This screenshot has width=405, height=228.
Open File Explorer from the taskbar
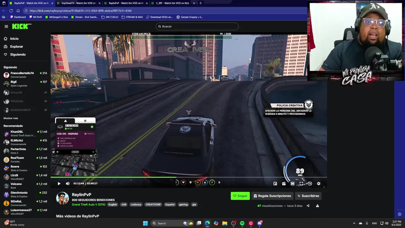[x=225, y=223]
